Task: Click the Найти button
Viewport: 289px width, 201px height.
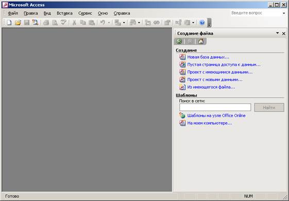Action: pos(269,107)
